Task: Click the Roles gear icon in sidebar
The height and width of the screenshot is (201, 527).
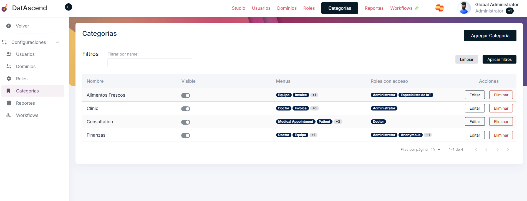Action: click(9, 79)
